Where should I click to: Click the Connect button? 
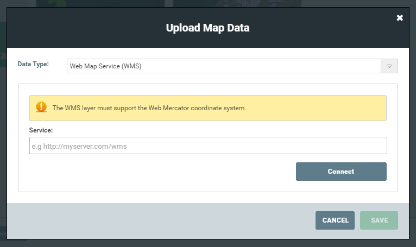click(341, 172)
